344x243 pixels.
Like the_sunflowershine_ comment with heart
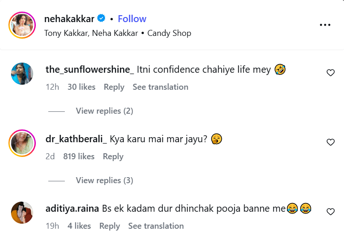(330, 73)
